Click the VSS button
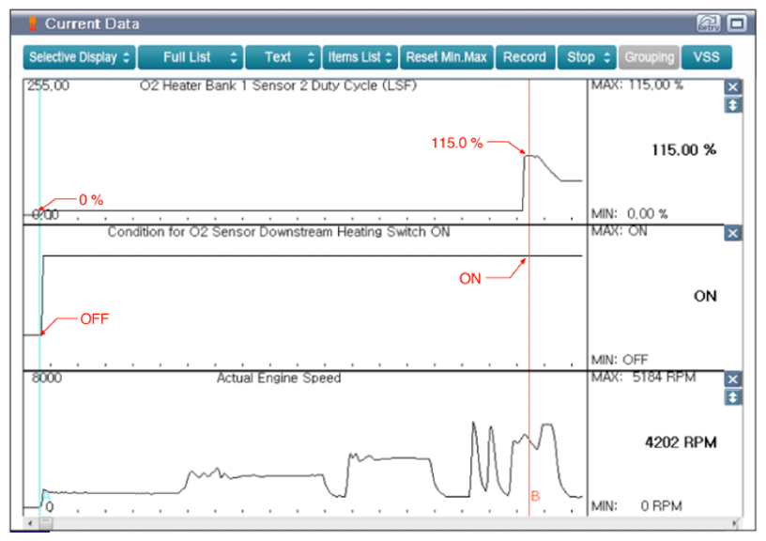Screen dimensions: 766x541 (x=706, y=57)
